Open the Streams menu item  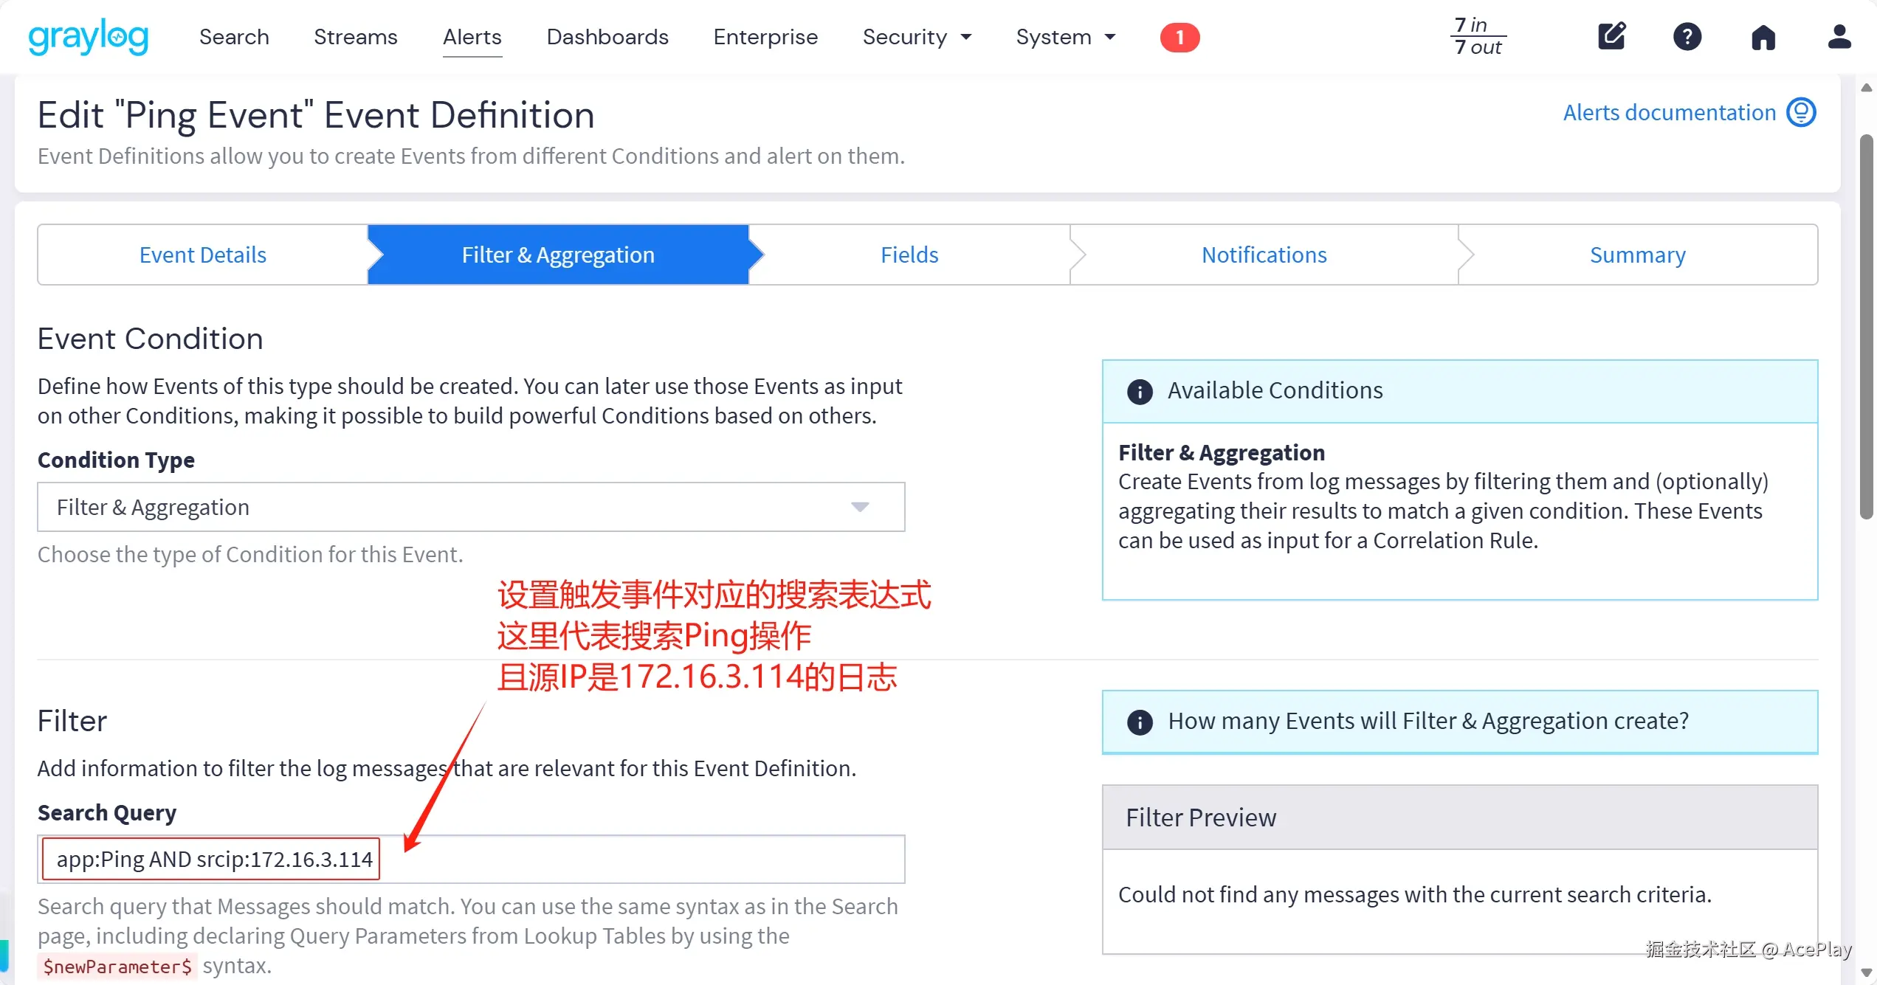[x=355, y=37]
